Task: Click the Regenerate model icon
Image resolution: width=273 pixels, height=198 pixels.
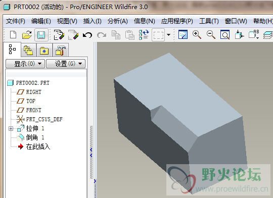Action: [144, 35]
